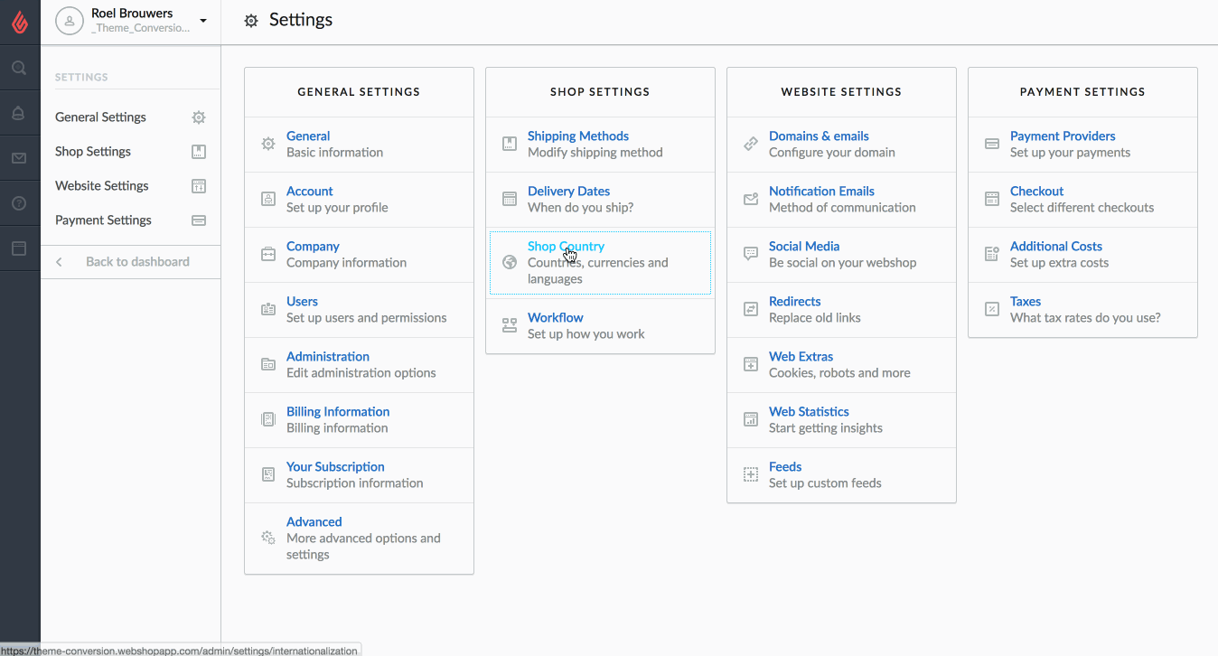Open Billing Information link
Image resolution: width=1218 pixels, height=656 pixels.
coord(338,412)
